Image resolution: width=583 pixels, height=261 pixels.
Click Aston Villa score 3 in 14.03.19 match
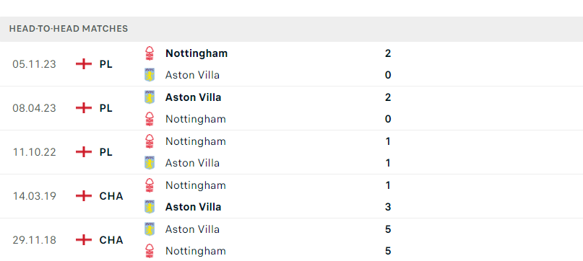click(388, 207)
